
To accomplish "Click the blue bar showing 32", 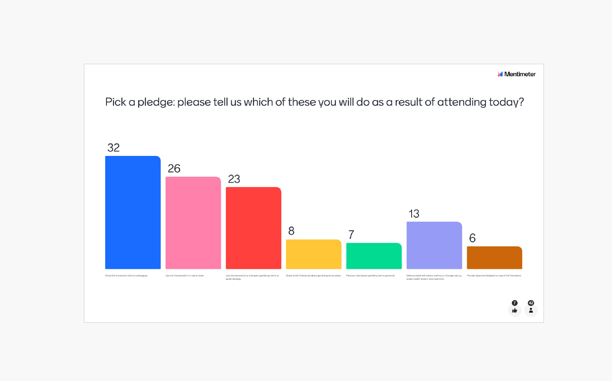I will coord(133,213).
